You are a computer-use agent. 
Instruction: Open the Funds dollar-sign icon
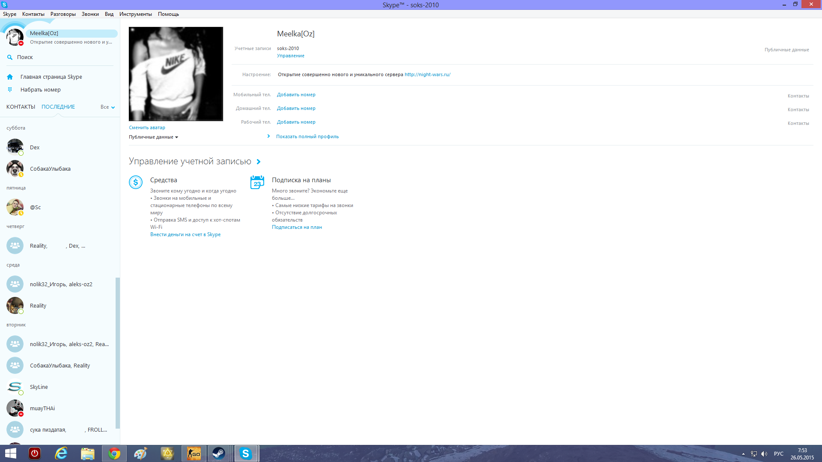(x=136, y=182)
